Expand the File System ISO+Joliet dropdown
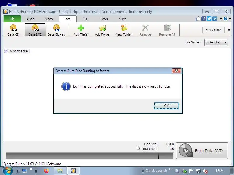Viewport: 234px width, 175px height. coord(216,42)
